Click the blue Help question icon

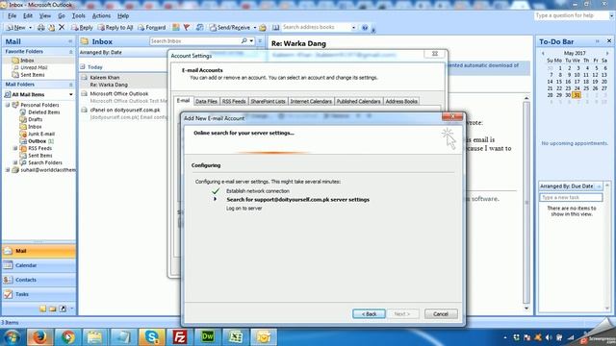tap(365, 28)
